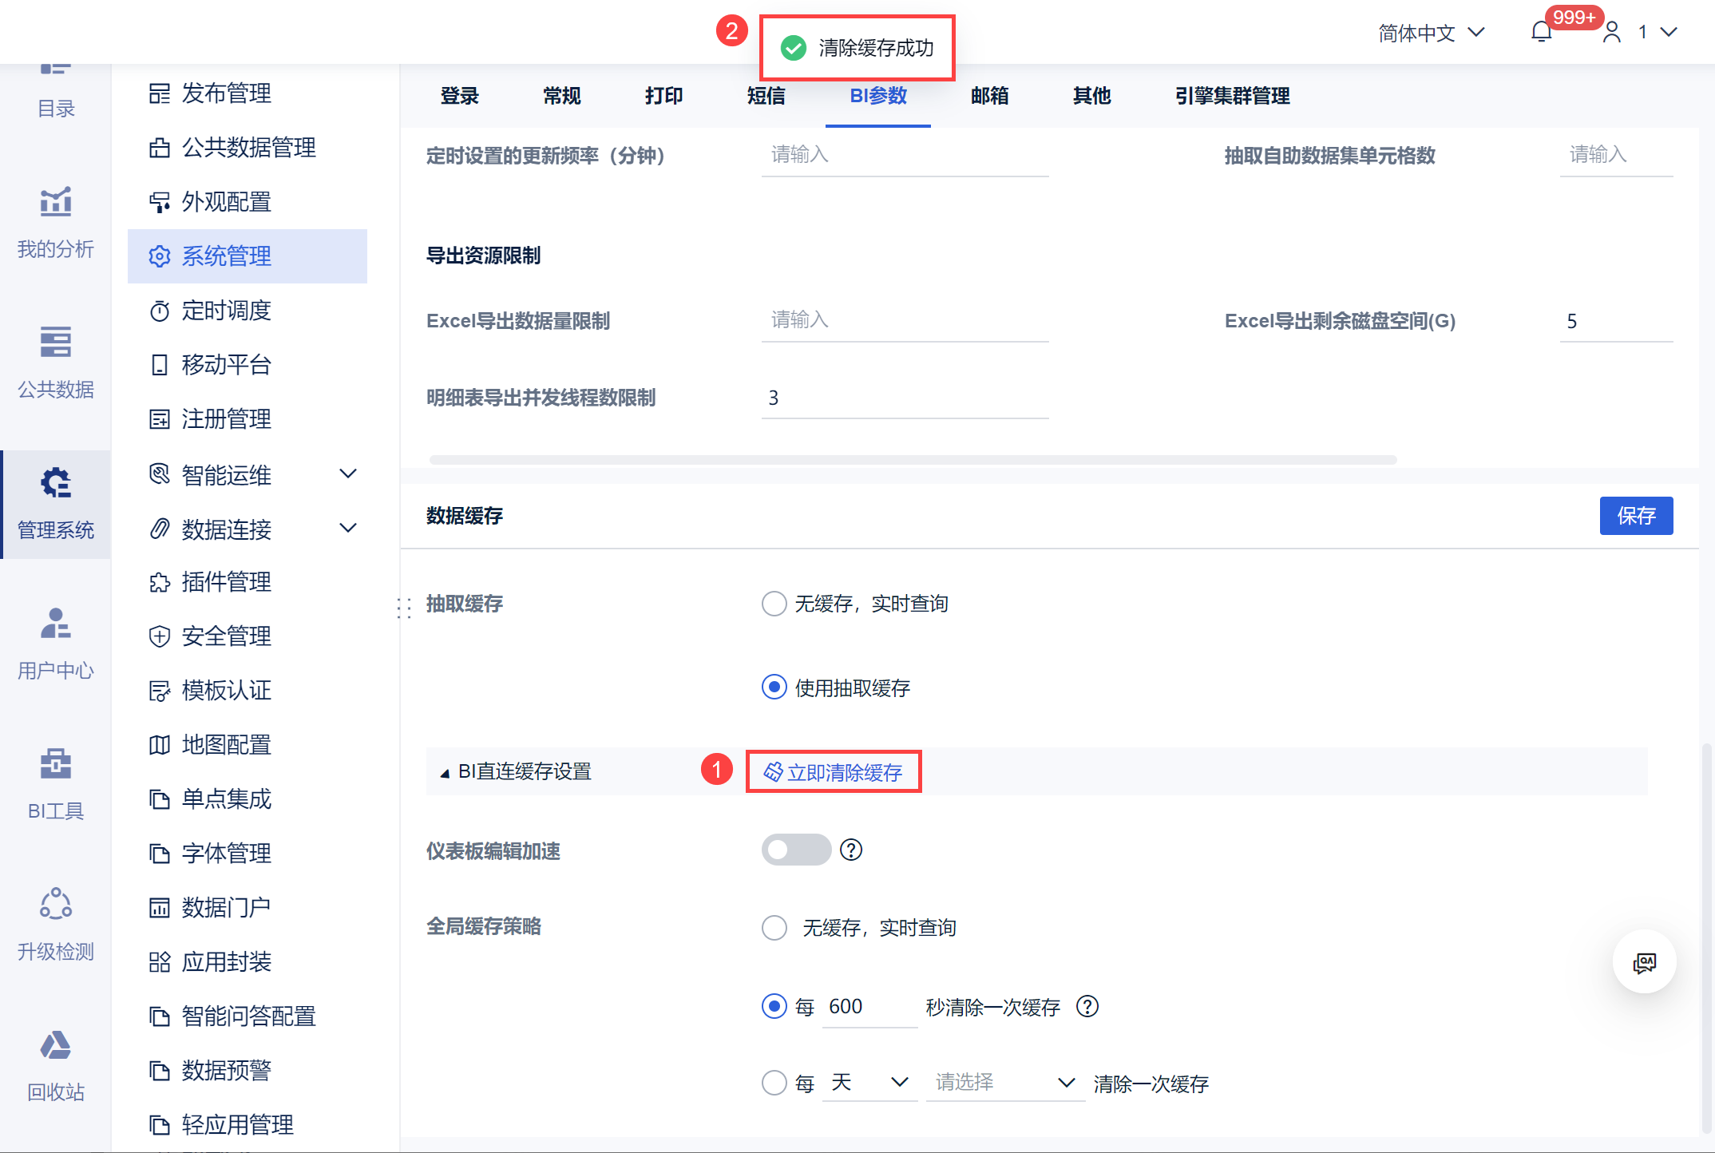The image size is (1715, 1153).
Task: Open 我的分析 from the sidebar
Action: tap(54, 224)
